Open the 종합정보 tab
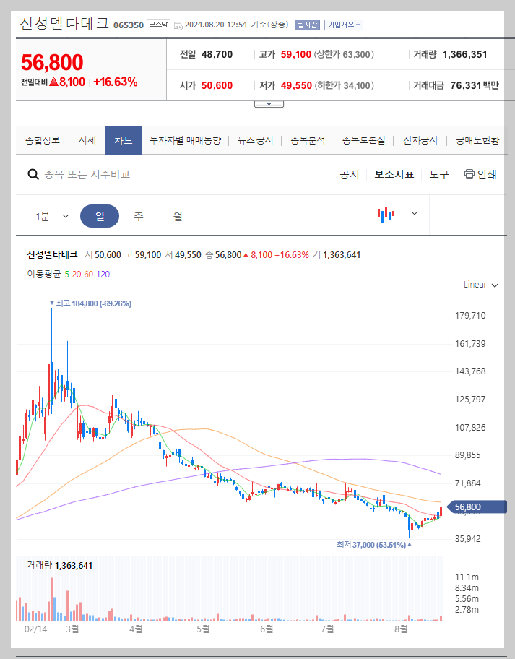The height and width of the screenshot is (659, 515). click(x=43, y=140)
